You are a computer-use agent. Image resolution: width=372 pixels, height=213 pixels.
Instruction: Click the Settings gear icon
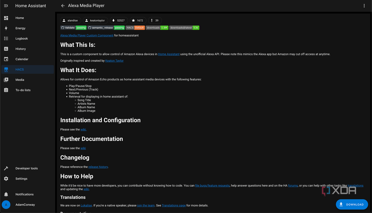[6, 179]
